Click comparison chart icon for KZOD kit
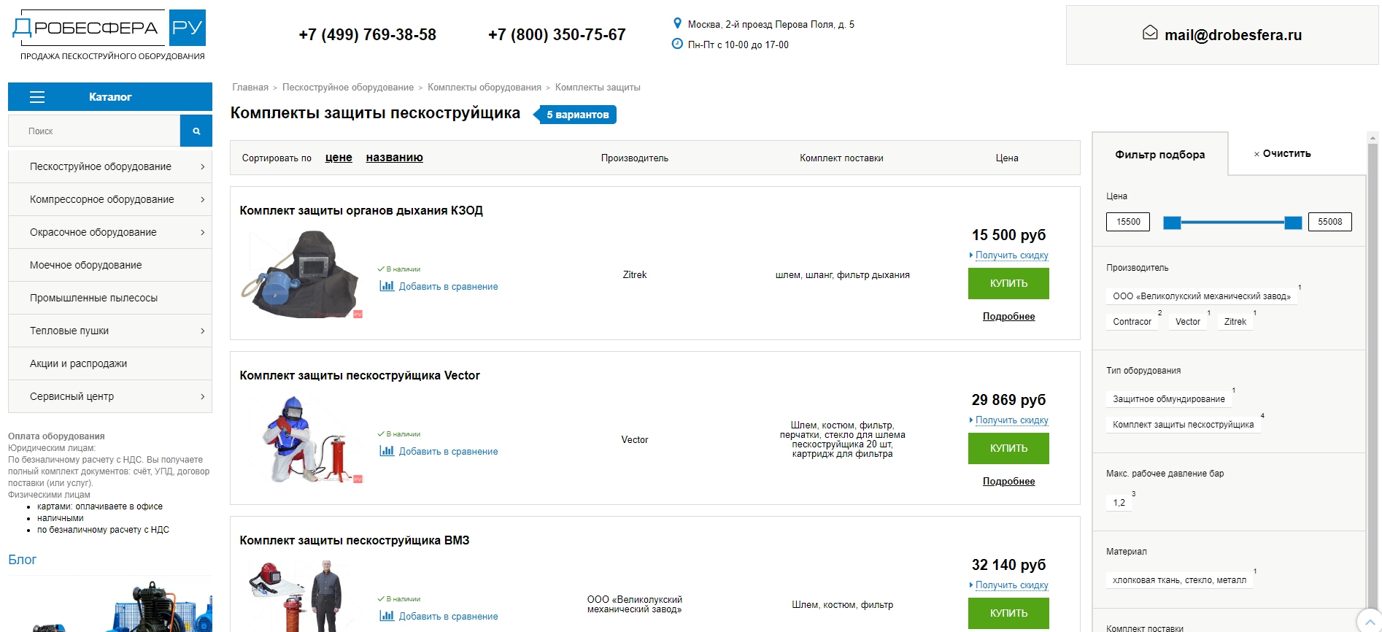 tap(387, 286)
